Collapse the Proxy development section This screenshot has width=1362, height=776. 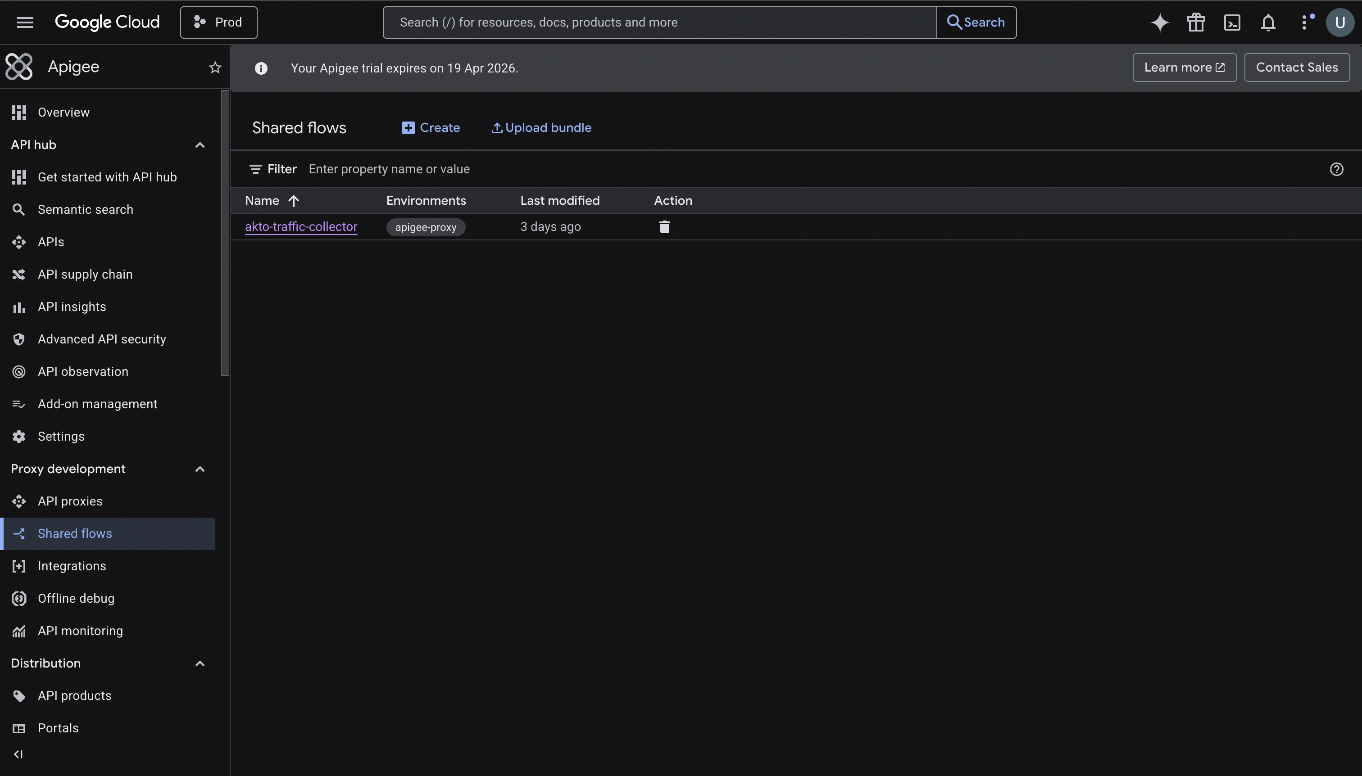pyautogui.click(x=200, y=469)
